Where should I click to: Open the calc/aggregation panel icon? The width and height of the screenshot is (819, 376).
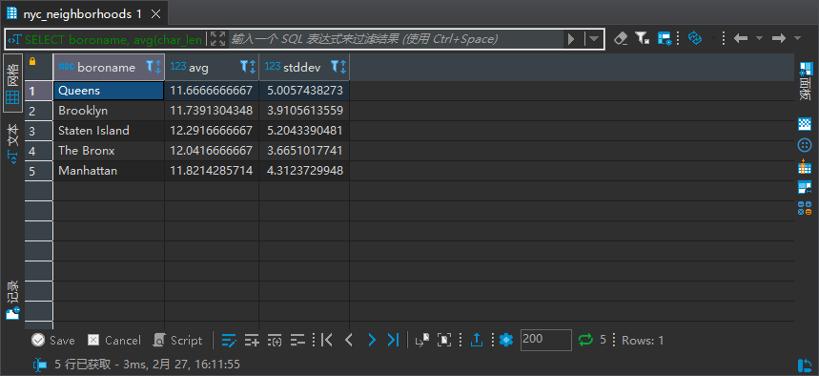click(x=805, y=166)
